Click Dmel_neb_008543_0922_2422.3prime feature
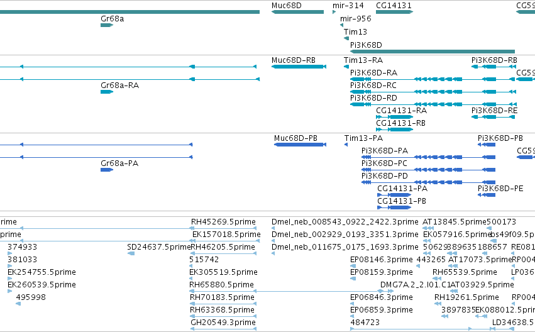 pyautogui.click(x=273, y=228)
